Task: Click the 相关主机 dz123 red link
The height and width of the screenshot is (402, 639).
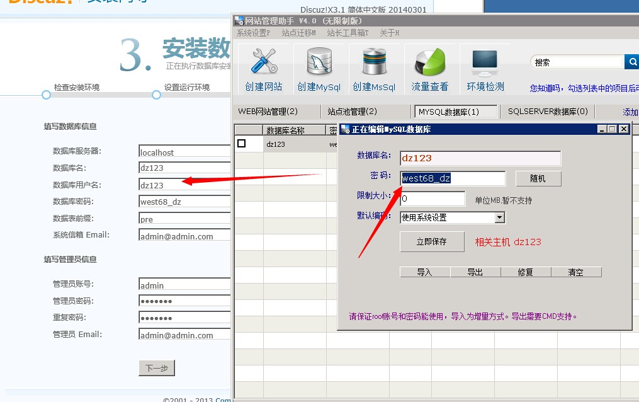Action: [508, 242]
